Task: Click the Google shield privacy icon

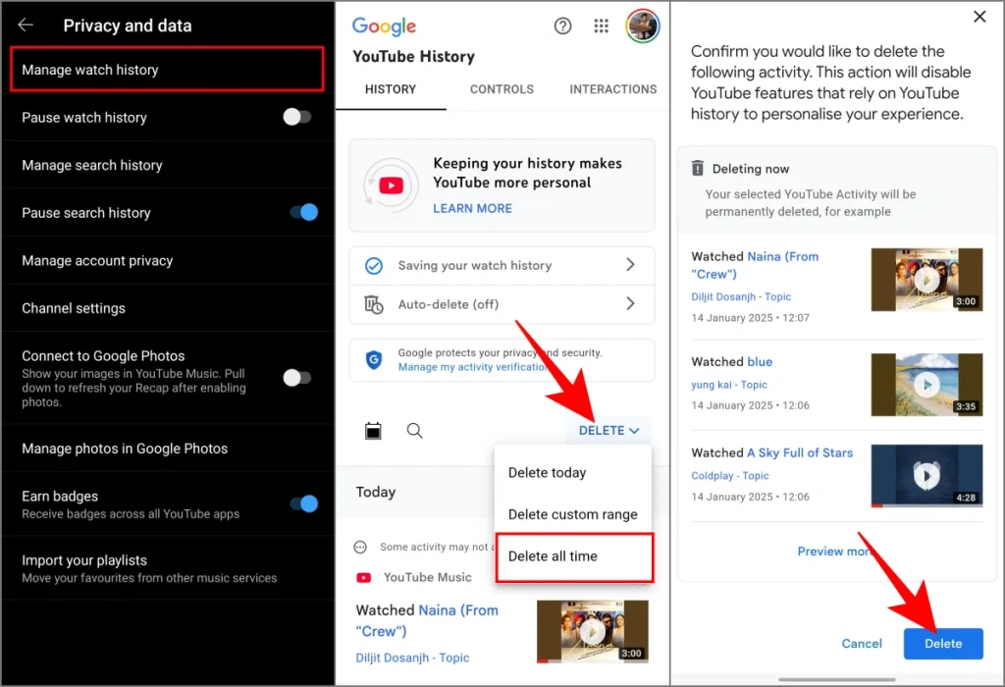Action: [374, 360]
